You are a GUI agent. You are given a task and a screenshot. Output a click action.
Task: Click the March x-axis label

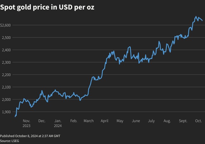coord(89,121)
